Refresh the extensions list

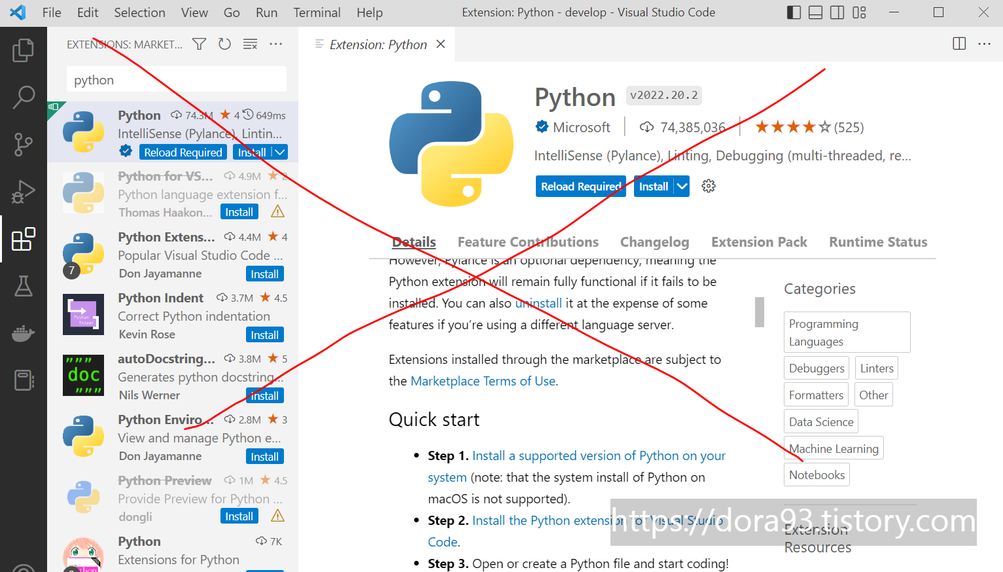[224, 44]
